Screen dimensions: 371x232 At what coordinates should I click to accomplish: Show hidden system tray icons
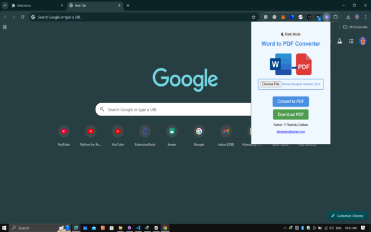pyautogui.click(x=285, y=228)
